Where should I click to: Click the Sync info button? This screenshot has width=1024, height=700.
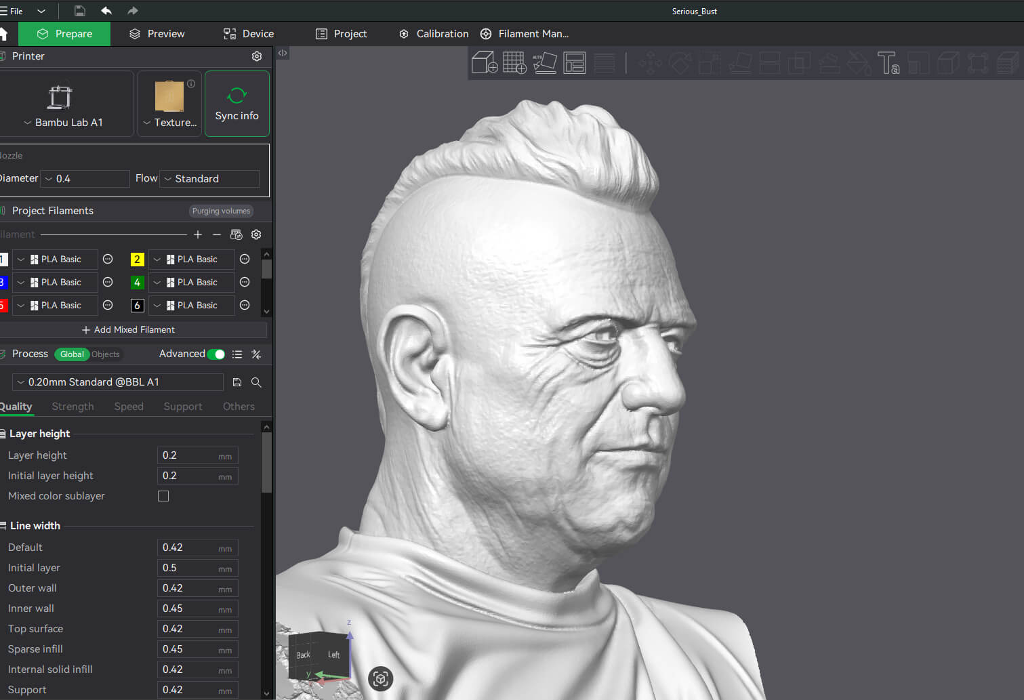[x=237, y=104]
